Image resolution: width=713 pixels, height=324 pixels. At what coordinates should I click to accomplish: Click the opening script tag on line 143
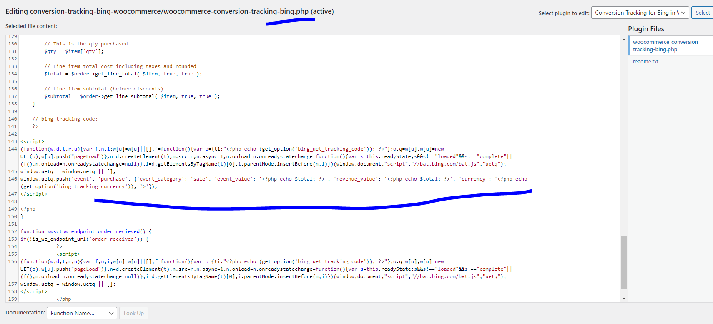[32, 141]
